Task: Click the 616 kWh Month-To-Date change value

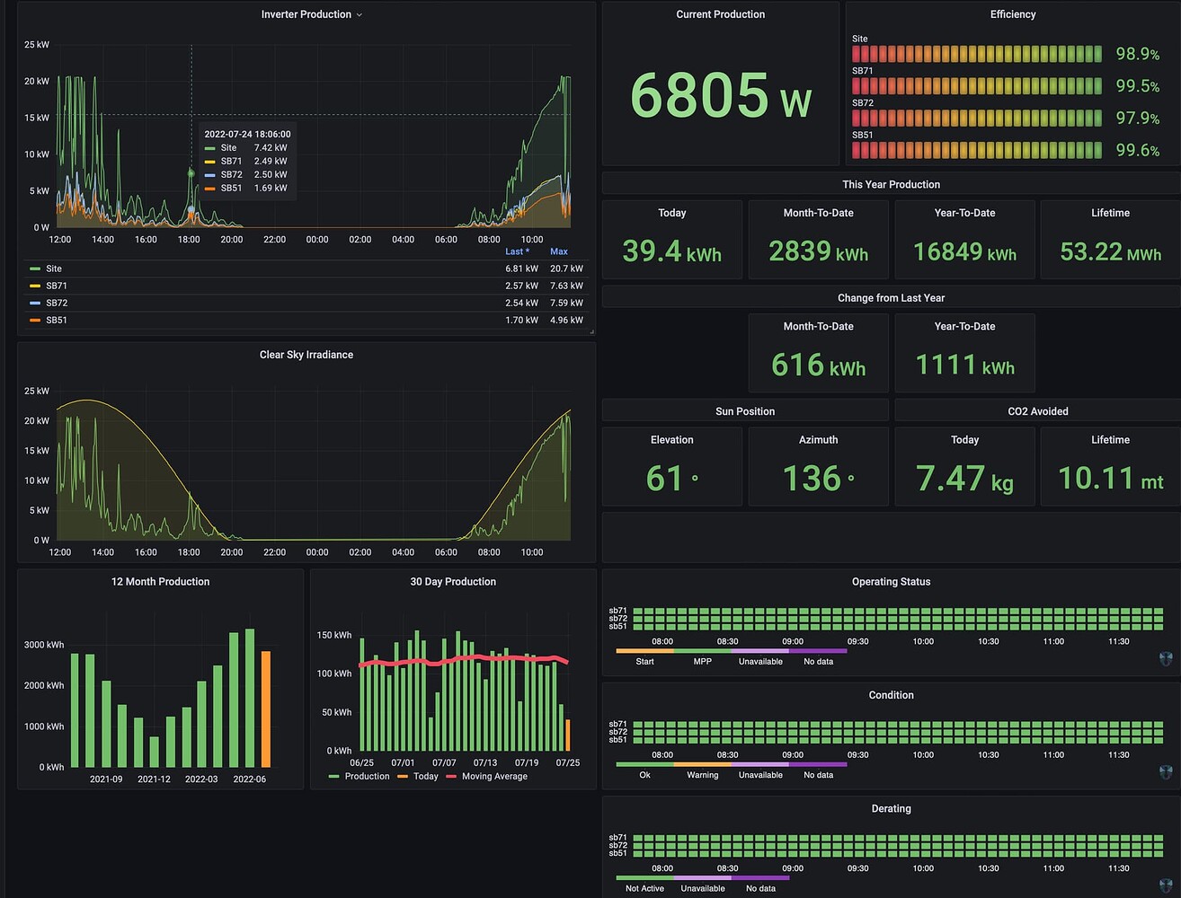Action: [x=818, y=365]
